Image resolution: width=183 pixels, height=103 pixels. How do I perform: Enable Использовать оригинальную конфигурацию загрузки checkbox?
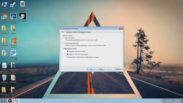(x=67, y=57)
